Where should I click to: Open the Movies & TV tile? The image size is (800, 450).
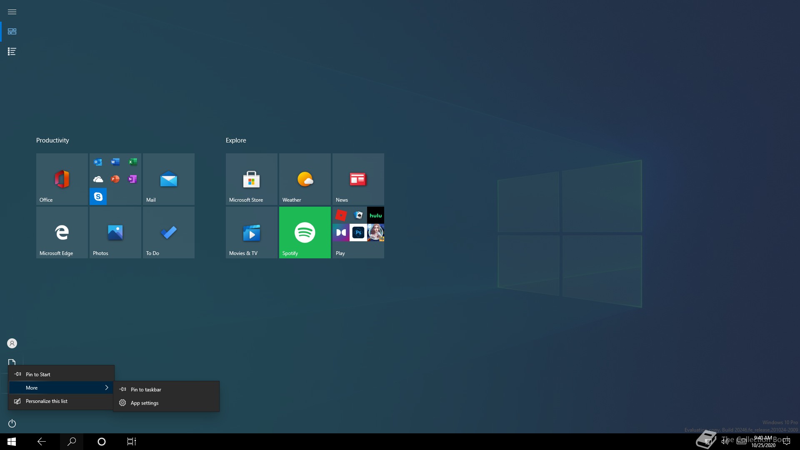(x=251, y=232)
